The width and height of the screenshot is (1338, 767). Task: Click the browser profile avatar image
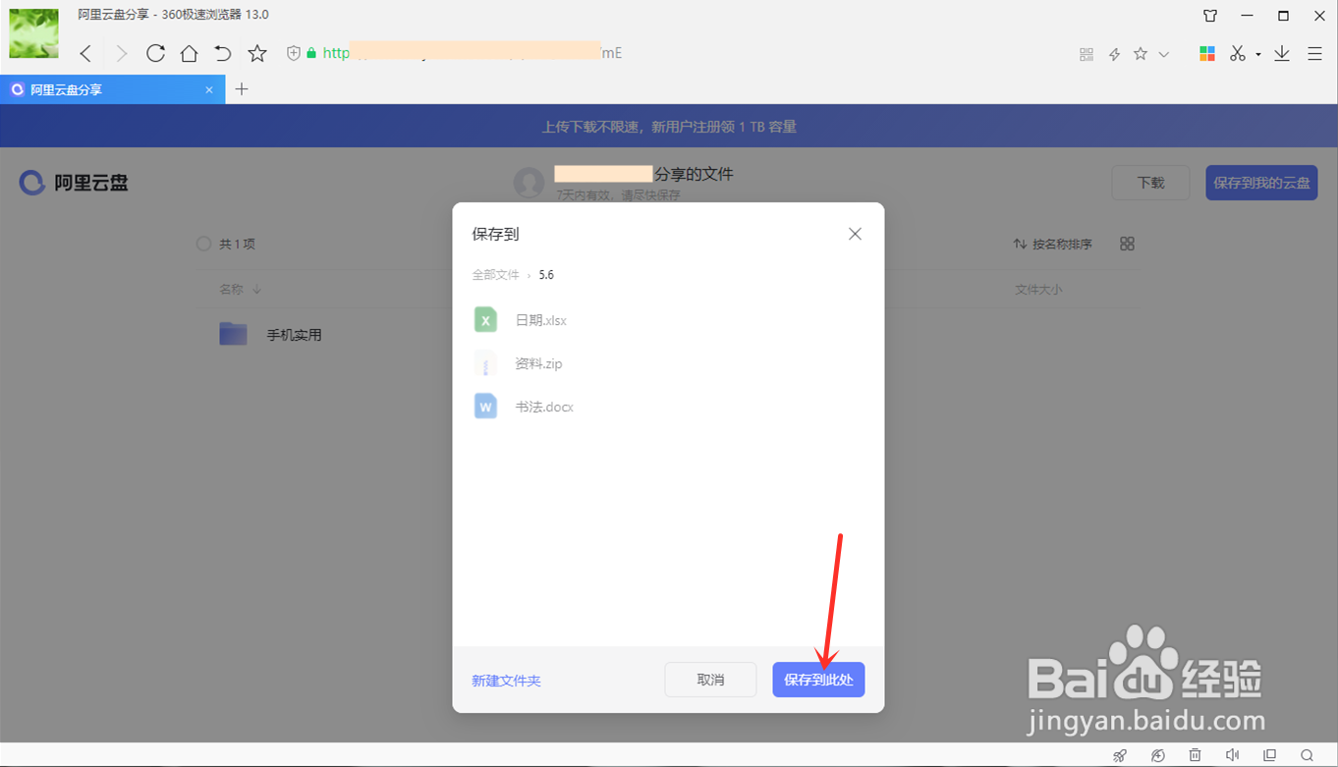point(34,33)
